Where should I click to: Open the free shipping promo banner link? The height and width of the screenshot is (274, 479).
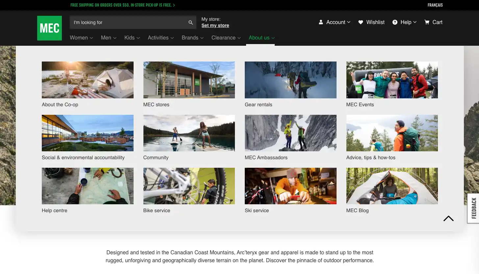pyautogui.click(x=123, y=5)
